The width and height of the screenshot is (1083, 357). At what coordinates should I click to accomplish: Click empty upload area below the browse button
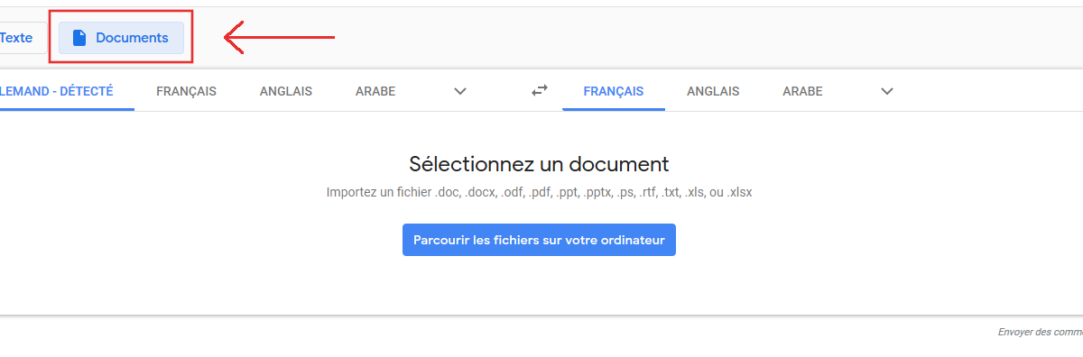point(539,286)
